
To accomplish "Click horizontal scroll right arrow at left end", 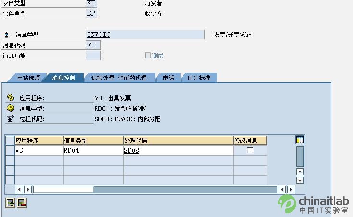I will 28,189.
